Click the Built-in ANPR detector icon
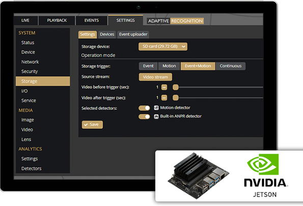 click(x=156, y=116)
